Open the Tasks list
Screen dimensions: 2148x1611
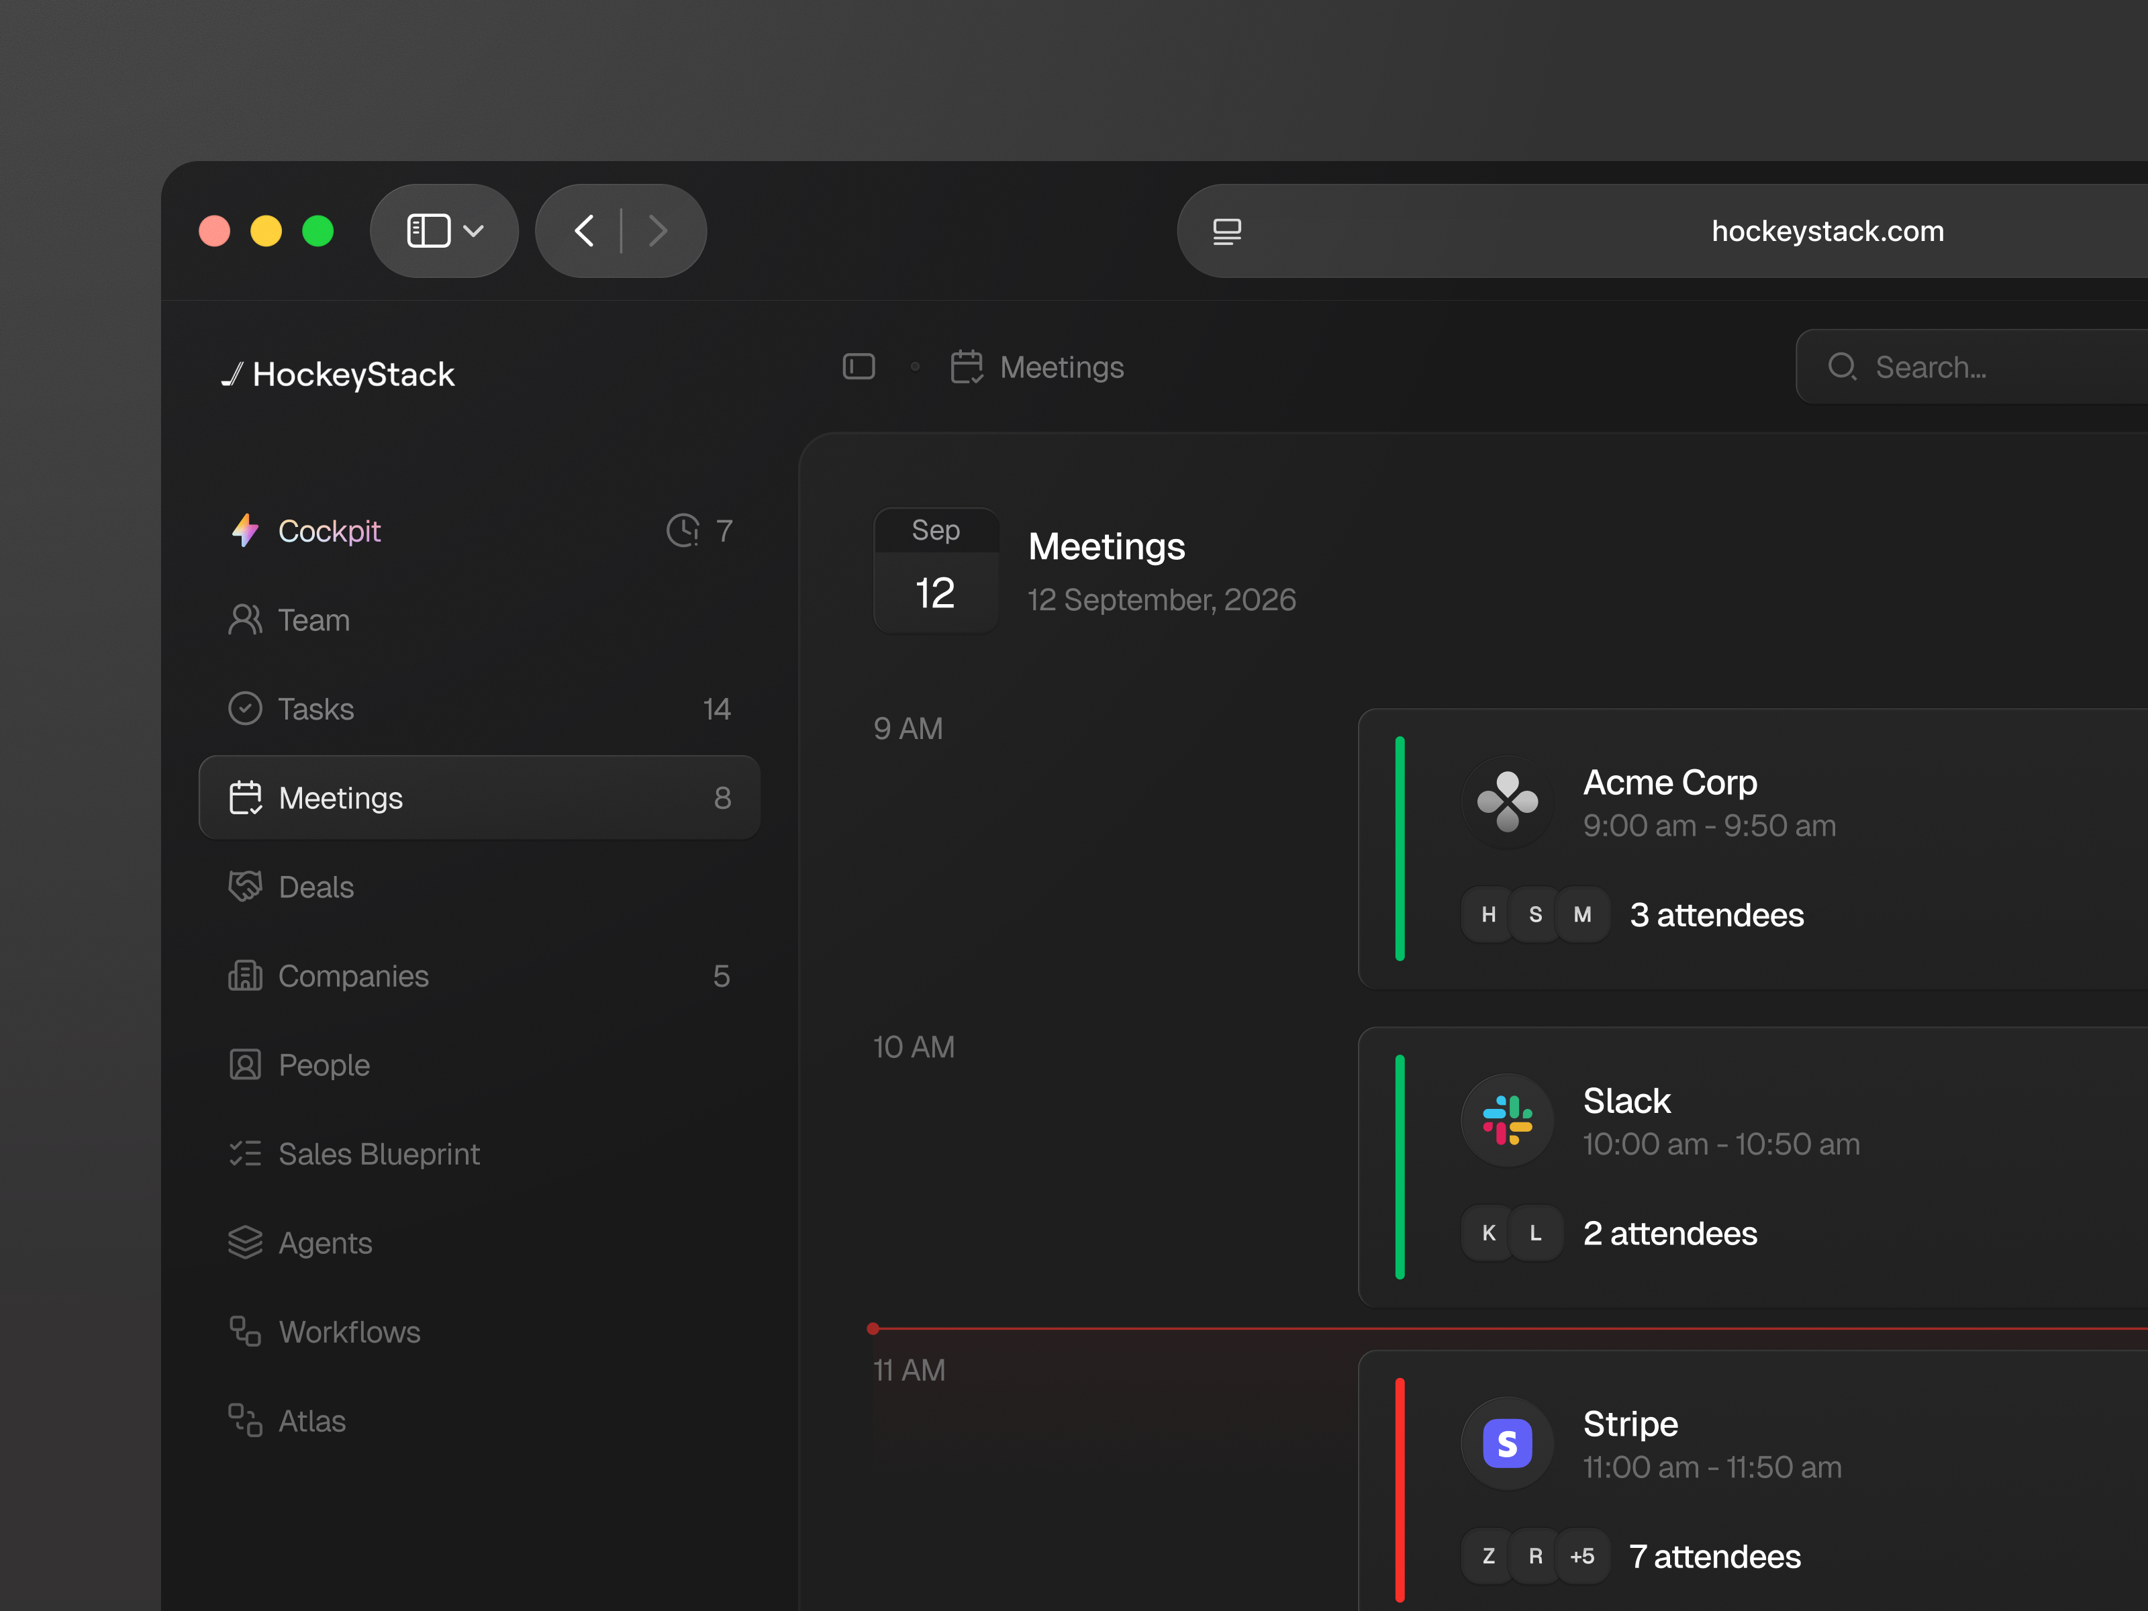479,709
